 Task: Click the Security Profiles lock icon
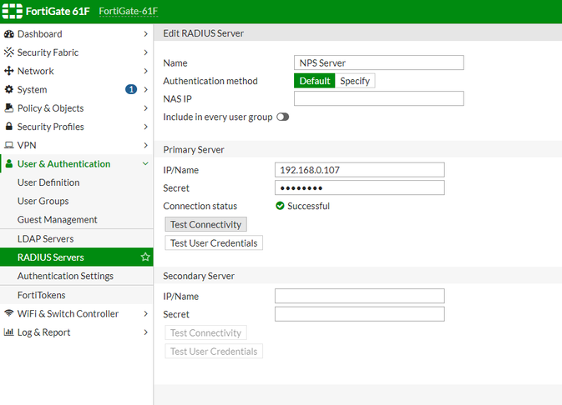click(x=9, y=127)
